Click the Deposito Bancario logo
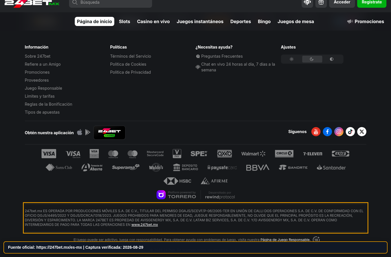391x257 pixels. pos(186,167)
